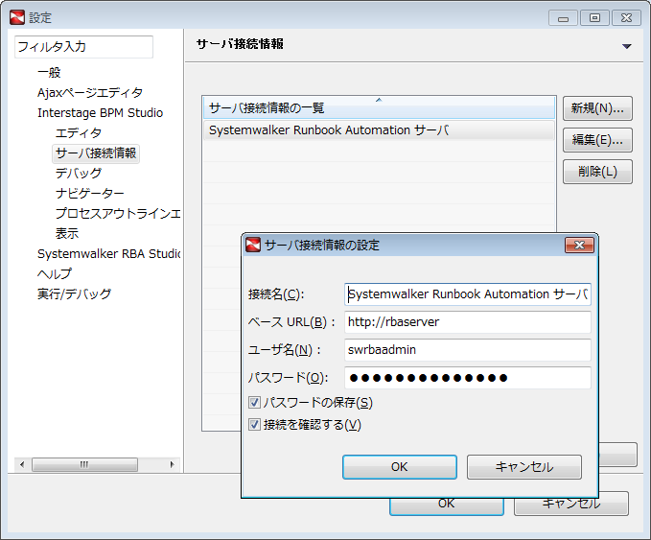651x540 pixels.
Task: Select Systemwalker Runbook Automation サーバ list row
Action: coord(379,130)
